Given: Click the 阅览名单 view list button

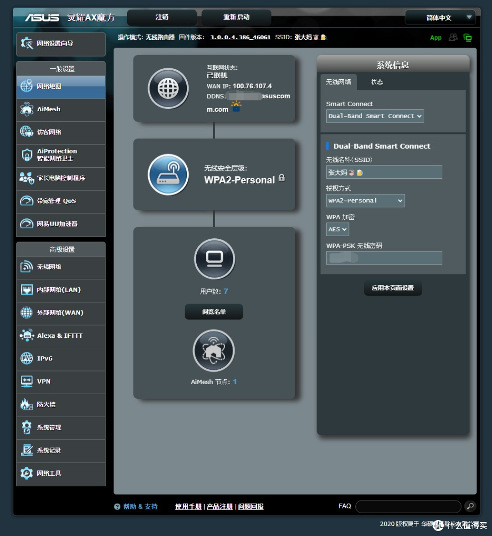Looking at the screenshot, I should 214,312.
